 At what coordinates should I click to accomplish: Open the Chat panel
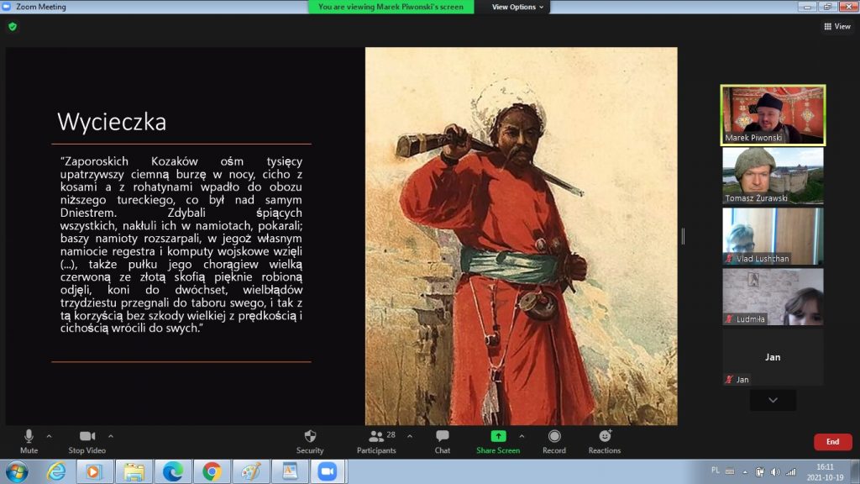443,436
